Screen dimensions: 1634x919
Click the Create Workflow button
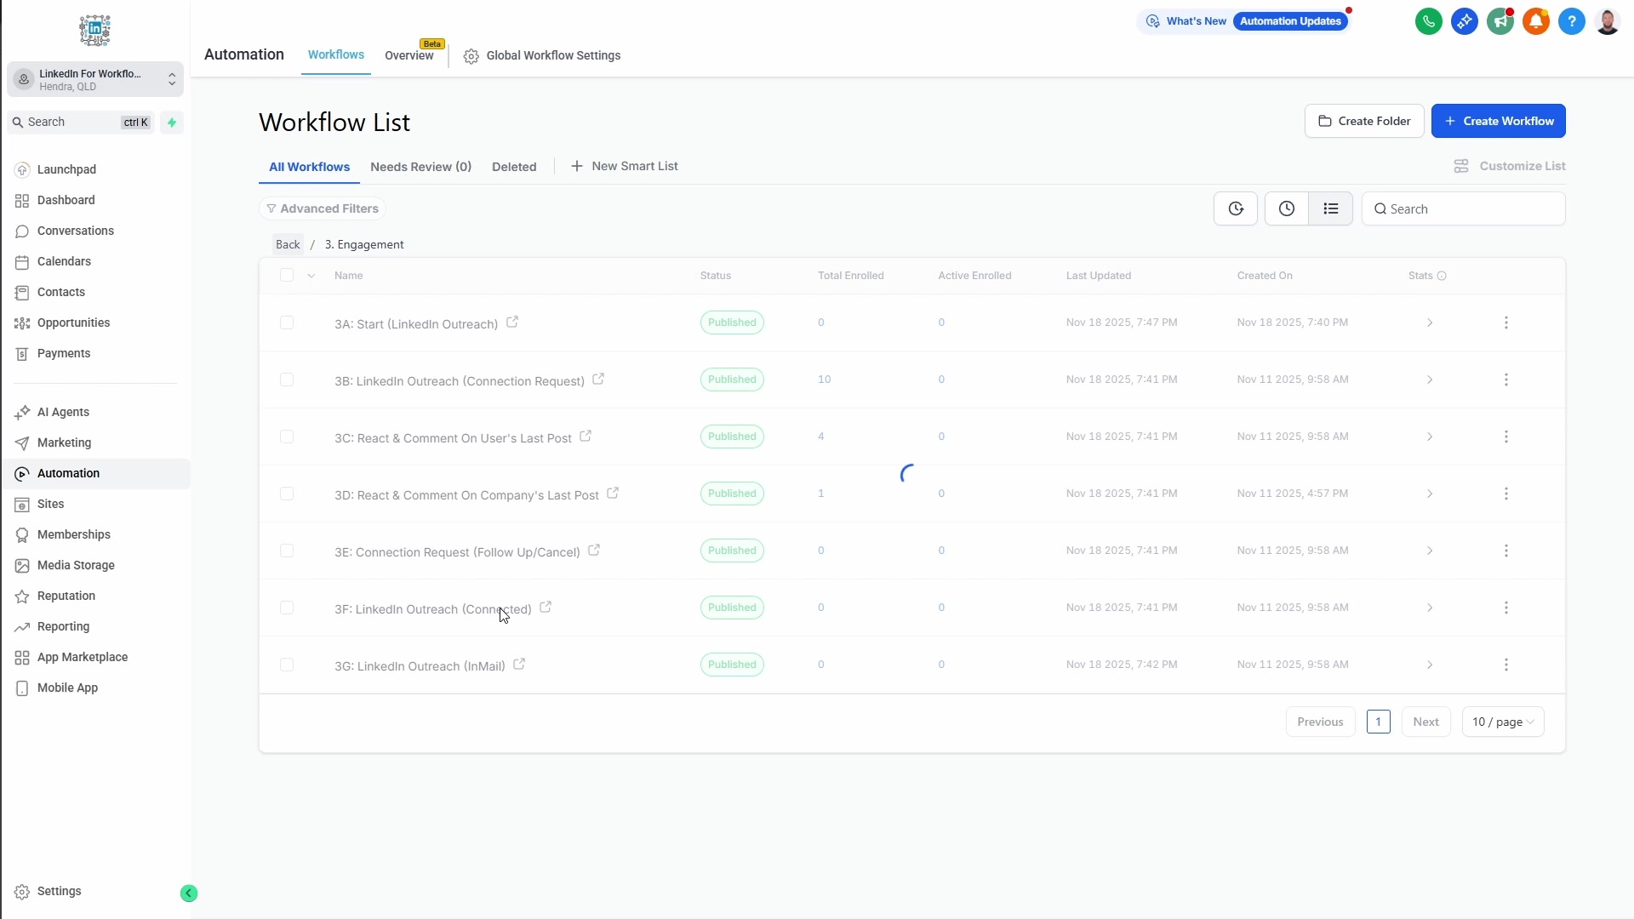coord(1498,121)
